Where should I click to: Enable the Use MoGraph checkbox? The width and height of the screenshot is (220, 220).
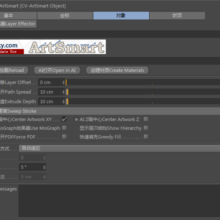coord(64,128)
